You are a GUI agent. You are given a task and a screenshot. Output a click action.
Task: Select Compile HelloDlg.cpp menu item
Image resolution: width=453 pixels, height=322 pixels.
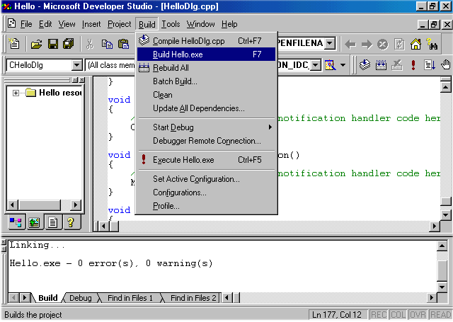click(x=206, y=41)
